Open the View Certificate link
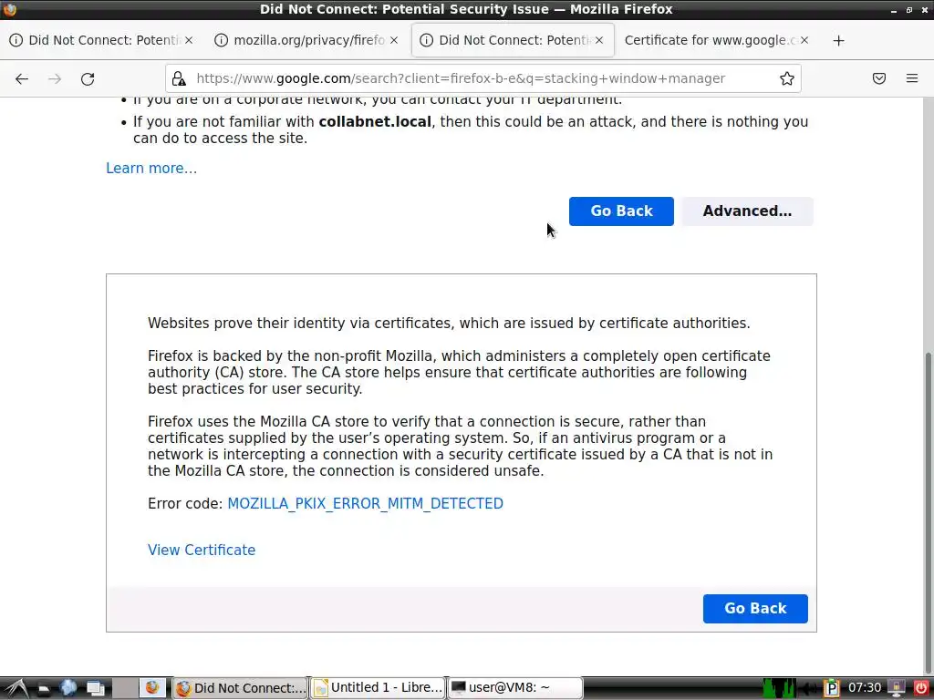934x700 pixels. pos(202,550)
